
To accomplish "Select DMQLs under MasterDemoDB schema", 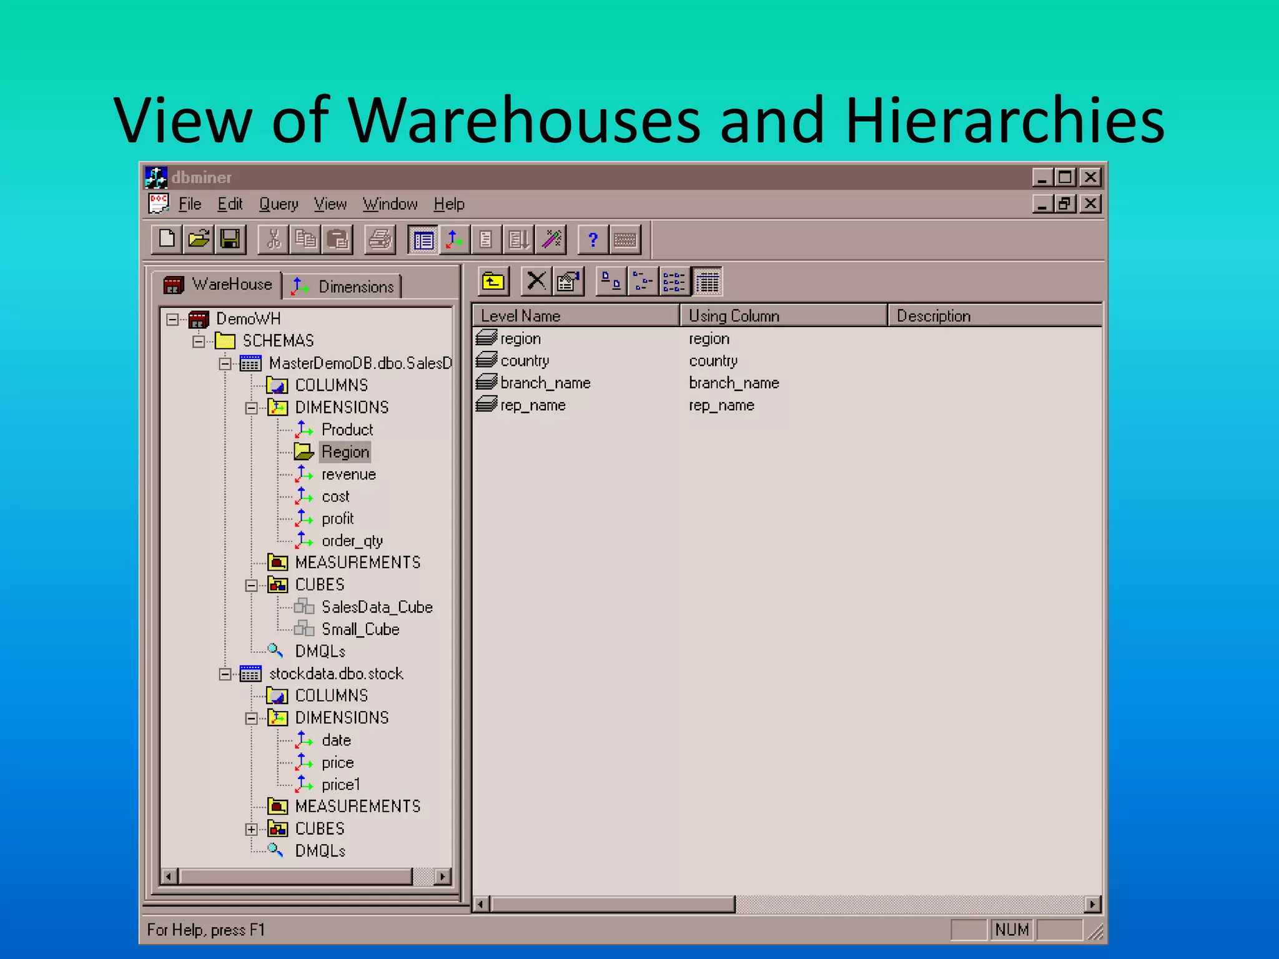I will tap(320, 652).
